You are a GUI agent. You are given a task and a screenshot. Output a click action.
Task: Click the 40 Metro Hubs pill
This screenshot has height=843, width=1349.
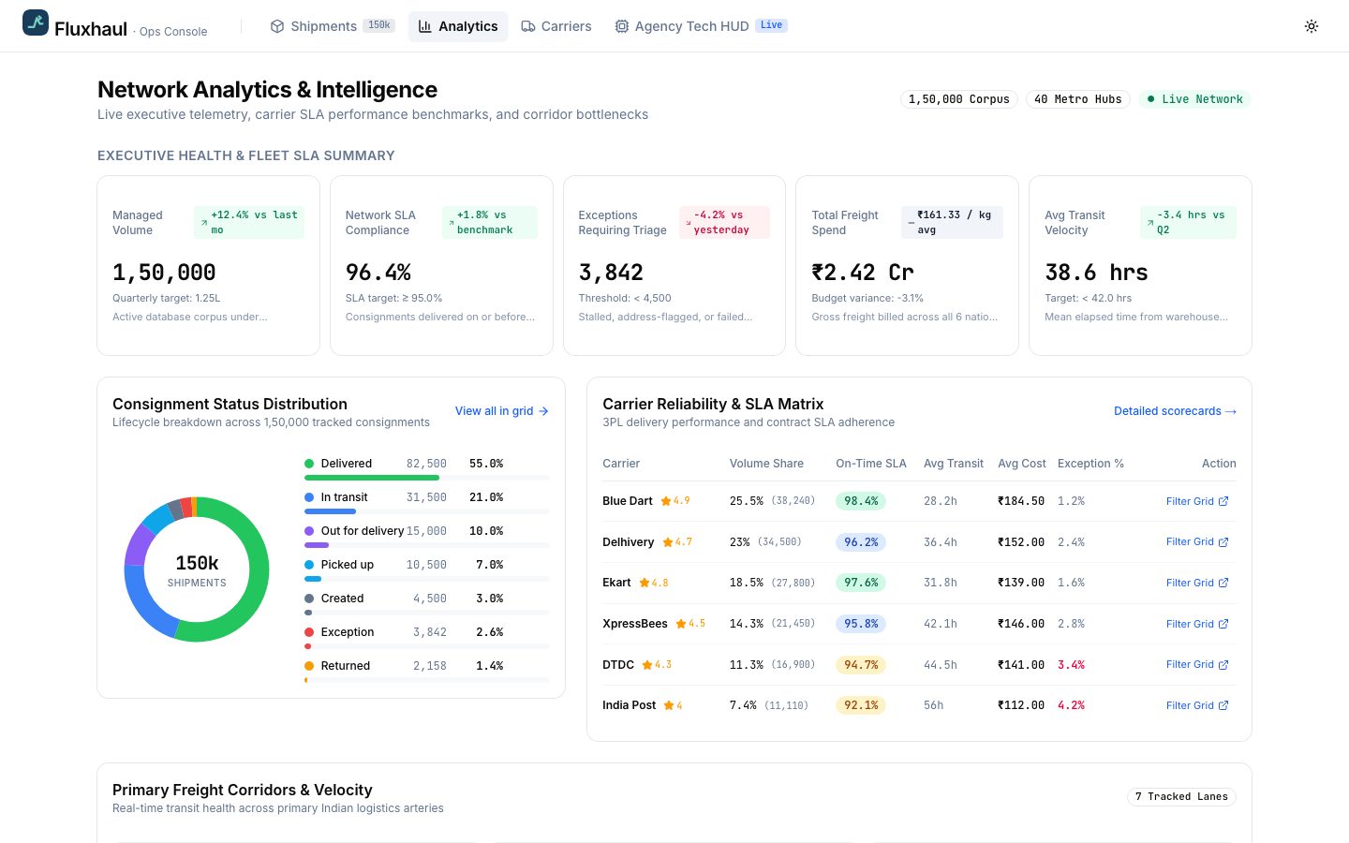(x=1078, y=99)
